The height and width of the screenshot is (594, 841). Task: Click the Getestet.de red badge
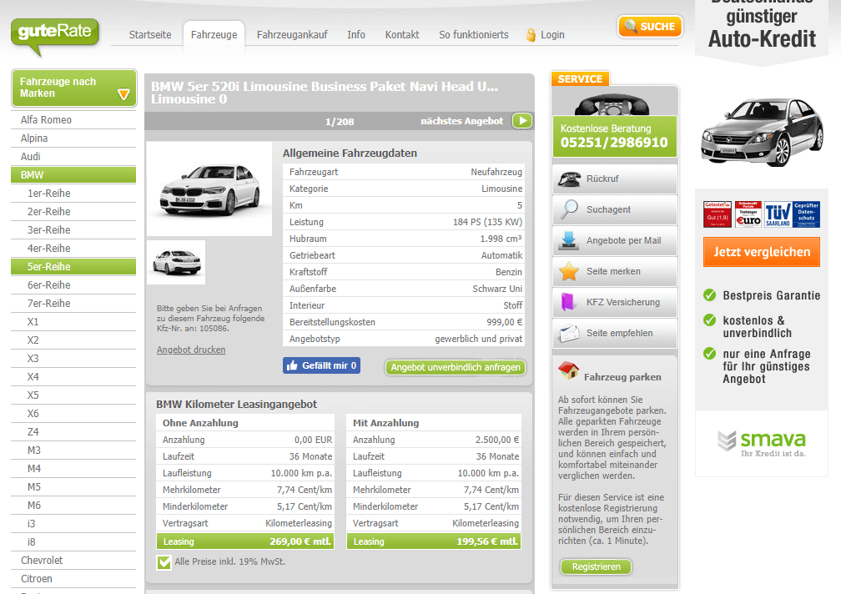[718, 214]
